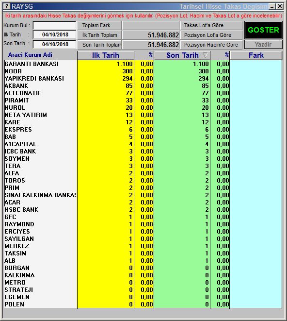Select the PIRAMIT row
Screen dimensions: 287x321
tap(143, 101)
